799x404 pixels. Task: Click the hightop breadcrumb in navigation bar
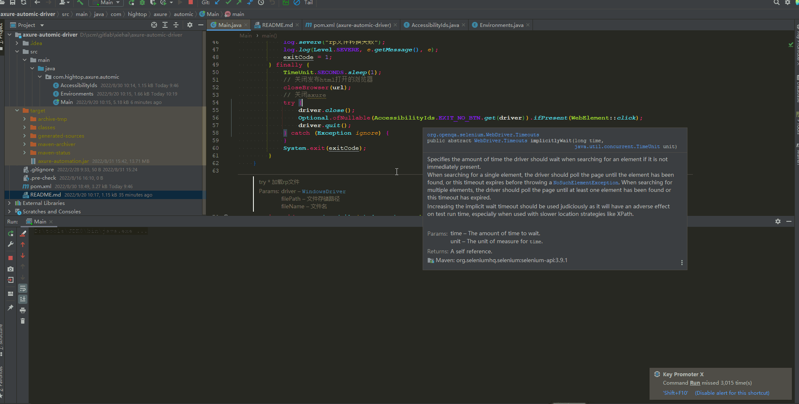[137, 14]
